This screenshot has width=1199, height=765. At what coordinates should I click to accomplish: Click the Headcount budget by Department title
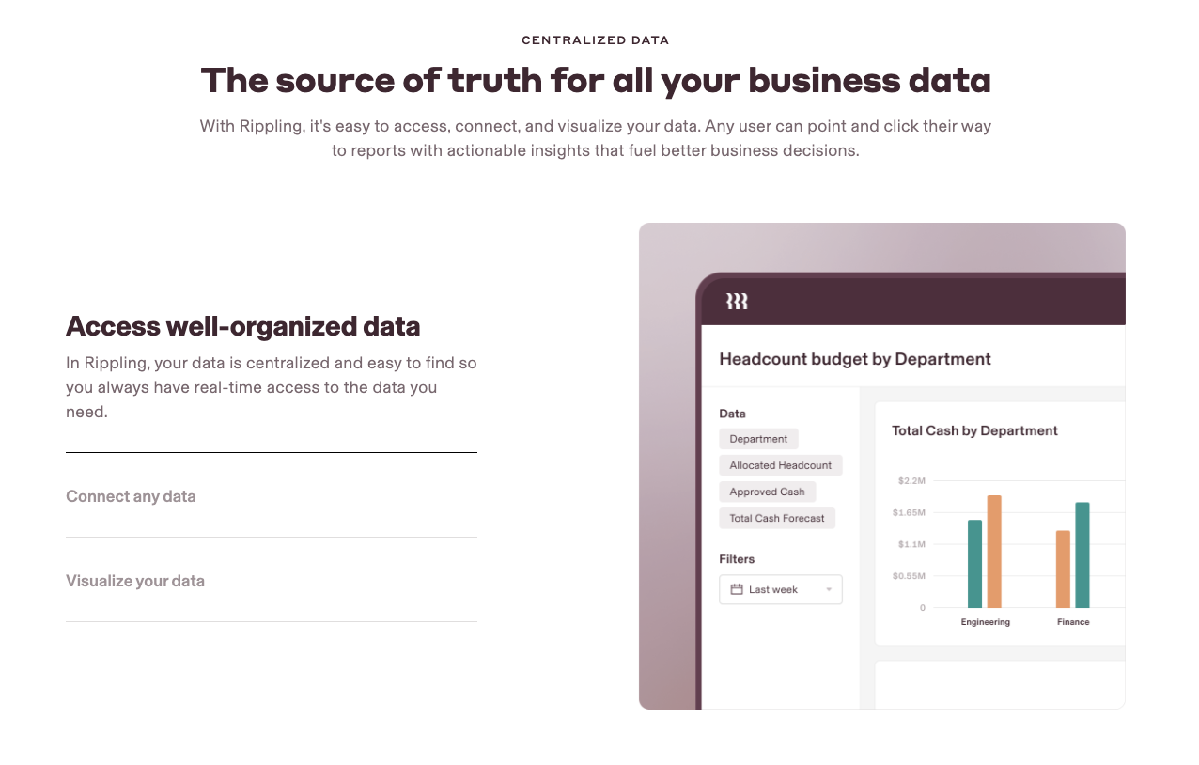click(854, 359)
